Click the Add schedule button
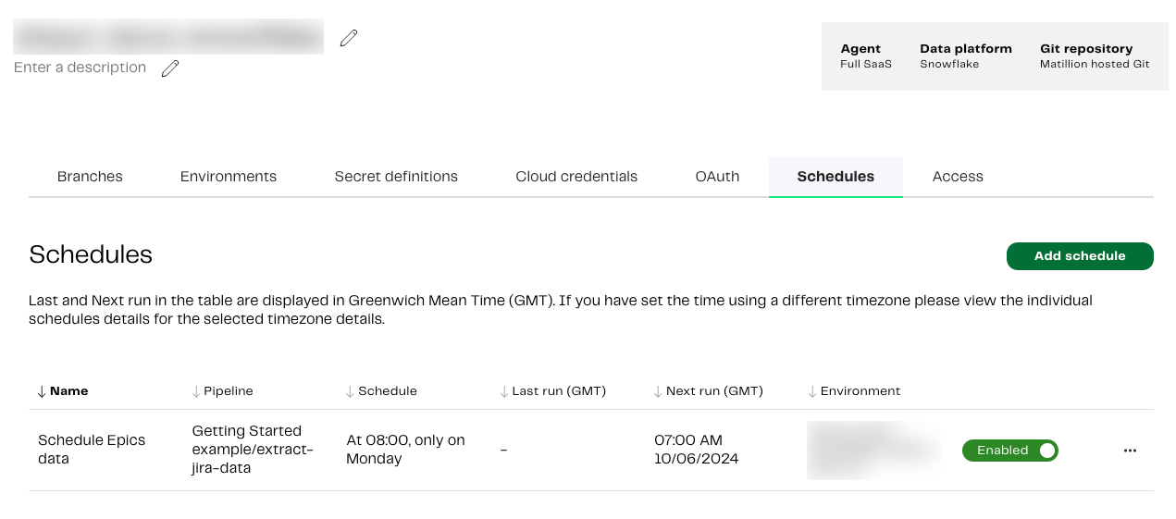This screenshot has width=1176, height=519. click(1080, 256)
